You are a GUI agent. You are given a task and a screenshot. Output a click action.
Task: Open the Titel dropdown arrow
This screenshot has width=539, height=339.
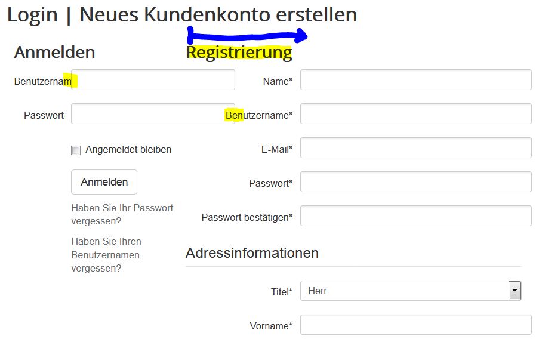pos(515,291)
